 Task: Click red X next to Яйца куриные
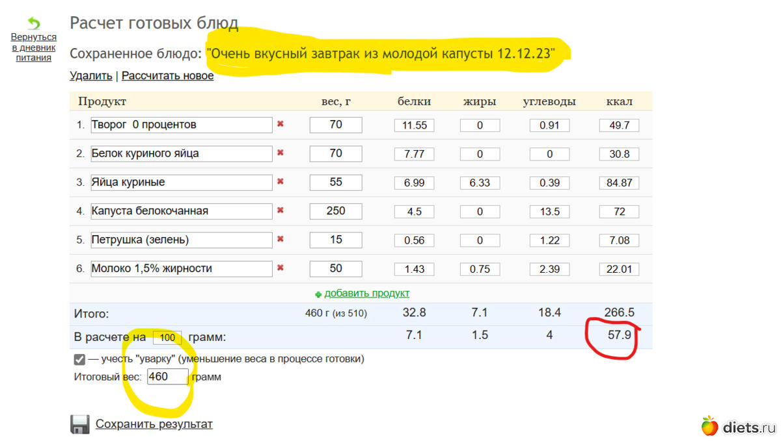pos(281,182)
